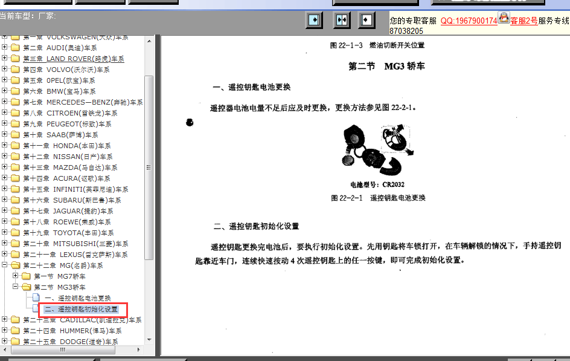
Task: Click the folder icon of 第二十四章 HUMMER车系
Action: coord(15,330)
